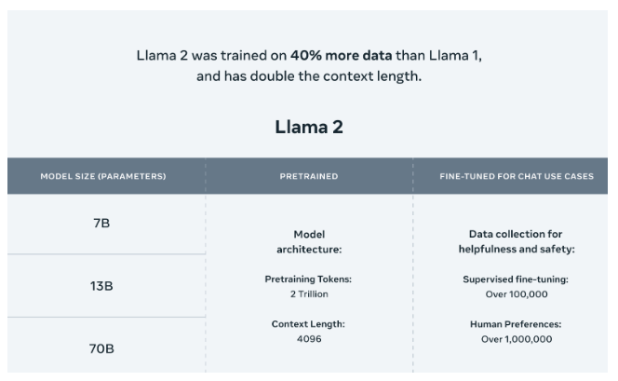Viewport: 618px width, 381px height.
Task: Click the '2 Trillion' value
Action: coord(309,294)
